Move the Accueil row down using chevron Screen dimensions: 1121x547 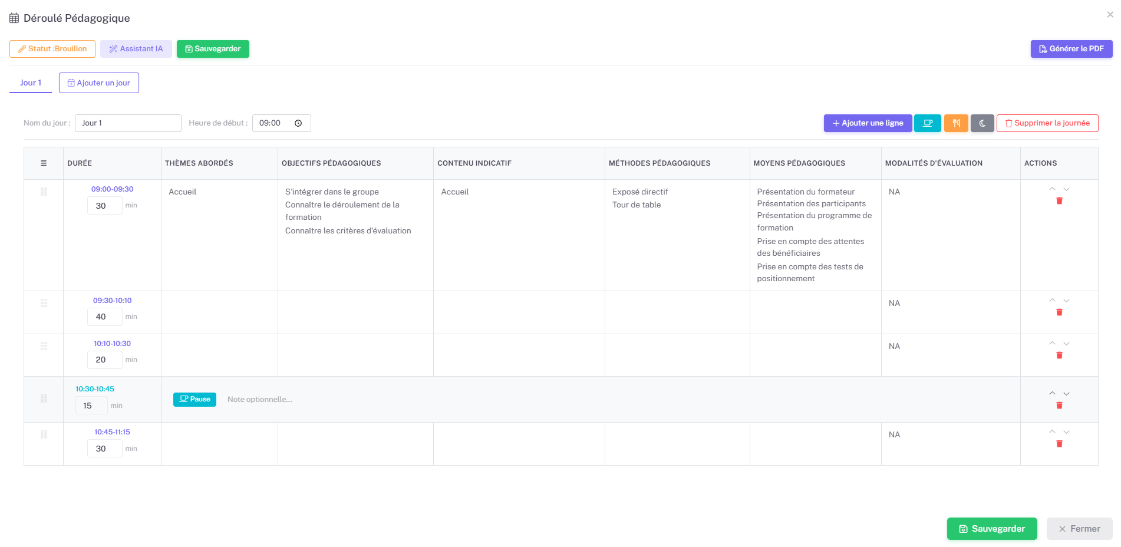coord(1066,189)
